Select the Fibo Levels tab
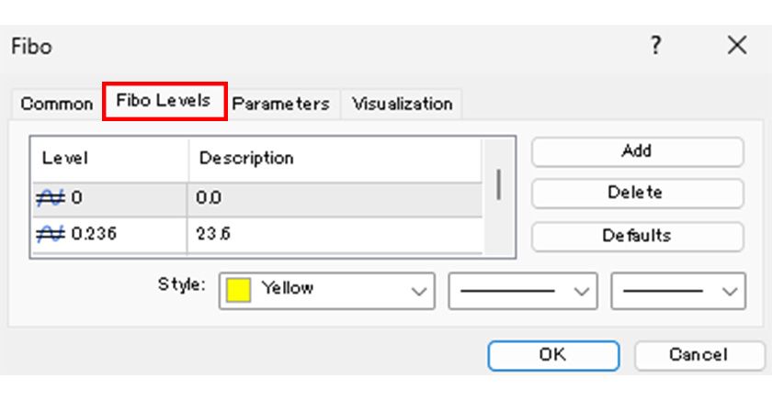The image size is (772, 400). pos(165,101)
